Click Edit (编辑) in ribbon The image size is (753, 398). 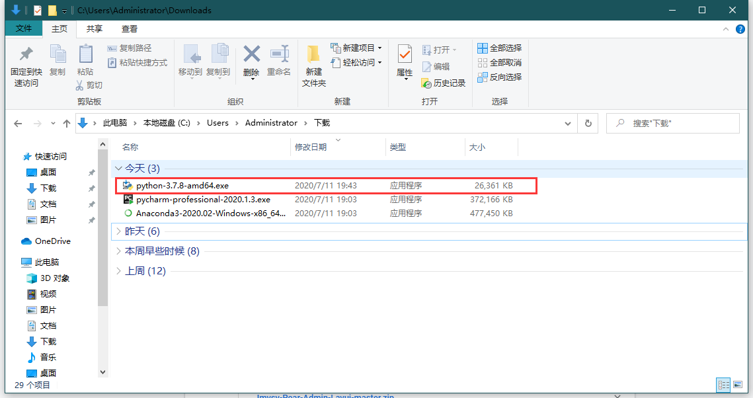[x=436, y=67]
